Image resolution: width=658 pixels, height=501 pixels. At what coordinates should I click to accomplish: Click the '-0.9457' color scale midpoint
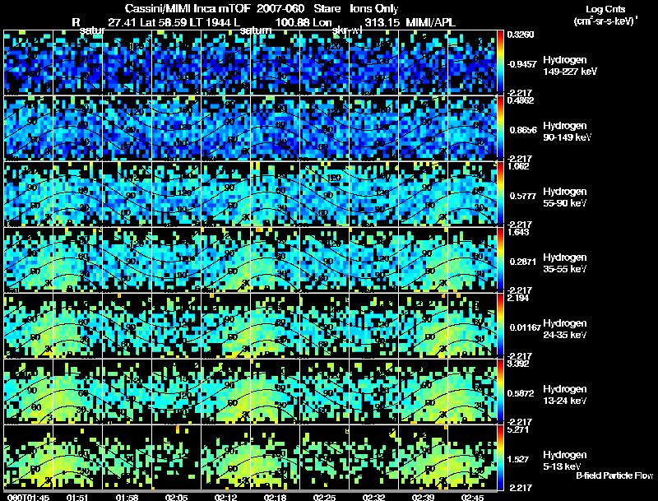pos(521,64)
